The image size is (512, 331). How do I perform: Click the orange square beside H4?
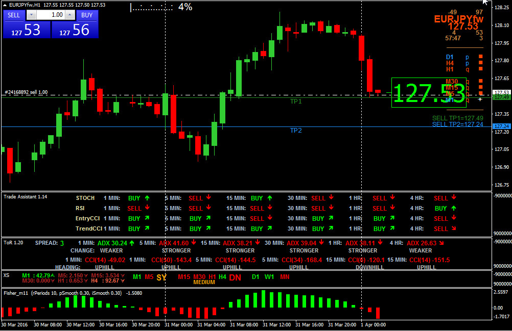[481, 63]
